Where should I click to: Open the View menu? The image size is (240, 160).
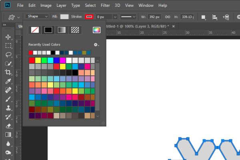(129, 6)
